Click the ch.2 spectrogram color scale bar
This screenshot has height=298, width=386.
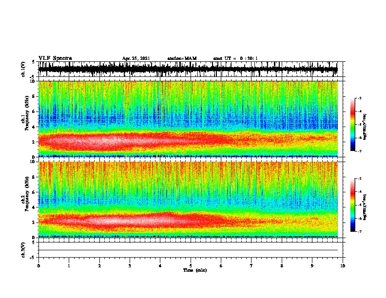click(352, 205)
